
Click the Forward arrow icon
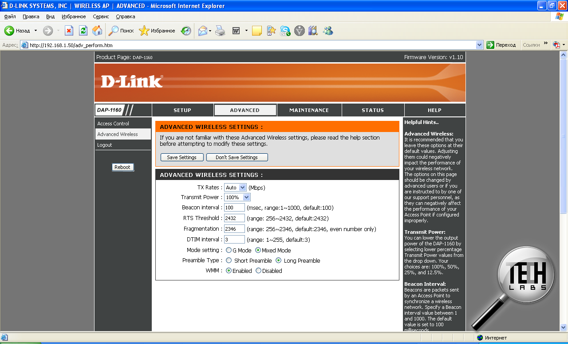click(x=48, y=31)
